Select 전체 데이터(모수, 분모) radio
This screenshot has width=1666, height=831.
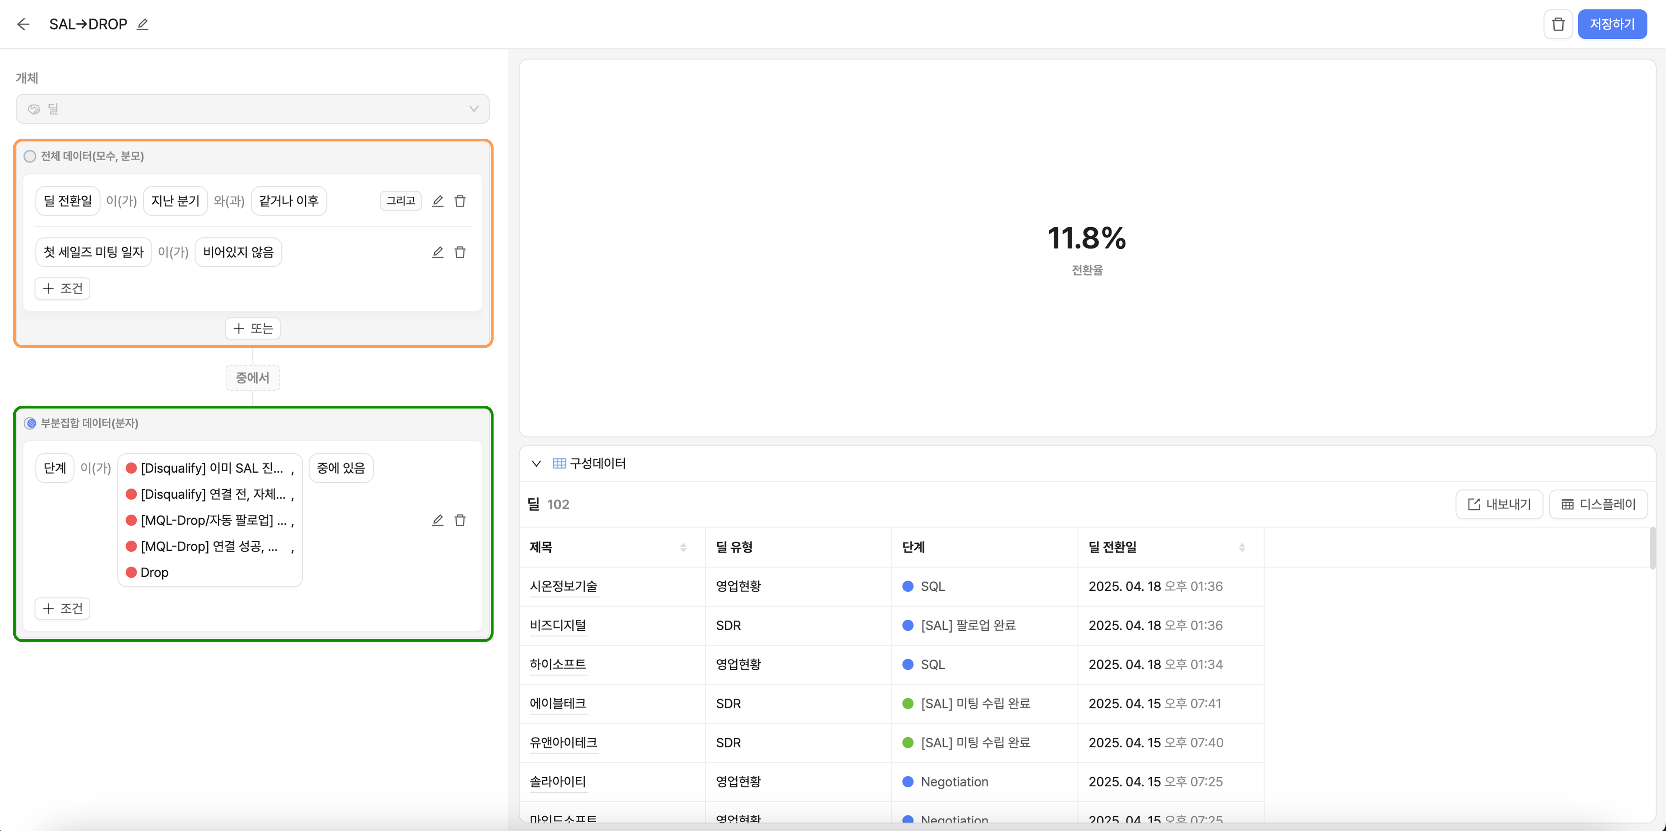(x=30, y=156)
